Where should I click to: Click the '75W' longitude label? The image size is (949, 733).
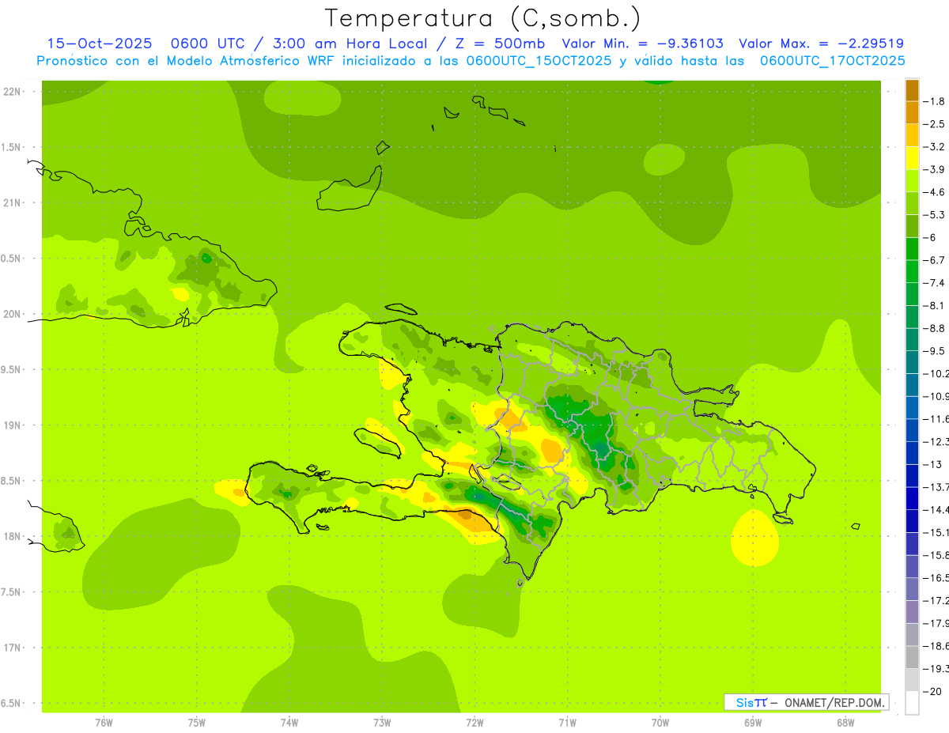pyautogui.click(x=197, y=722)
